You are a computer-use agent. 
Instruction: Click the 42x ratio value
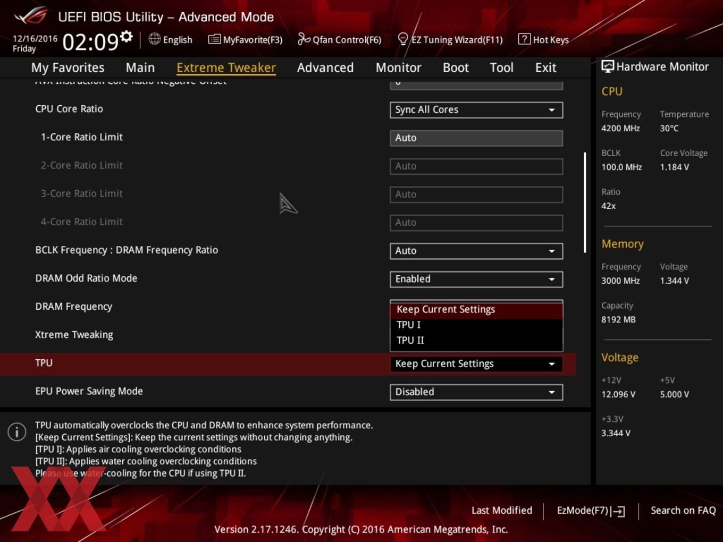coord(608,206)
